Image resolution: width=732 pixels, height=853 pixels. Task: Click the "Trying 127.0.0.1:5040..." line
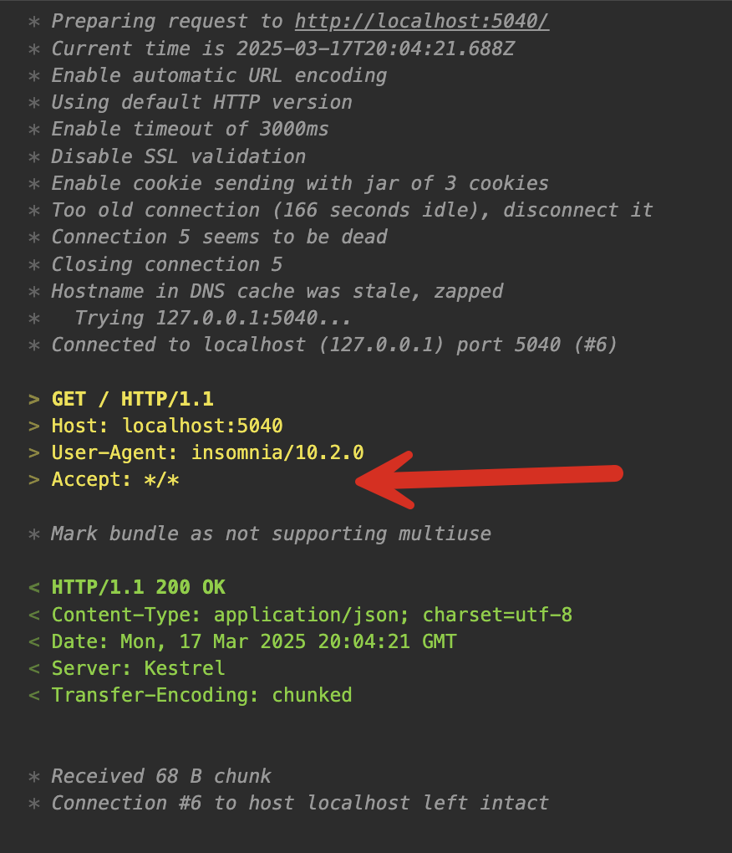pyautogui.click(x=212, y=318)
